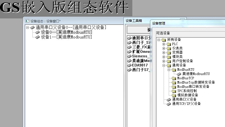Click chip icon of 西门子_S7 toolbox entry
Image resolution: width=225 pixels, height=127 pixels.
click(x=129, y=43)
